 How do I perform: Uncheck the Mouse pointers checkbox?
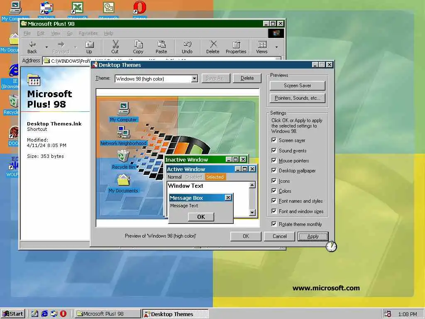[274, 161]
